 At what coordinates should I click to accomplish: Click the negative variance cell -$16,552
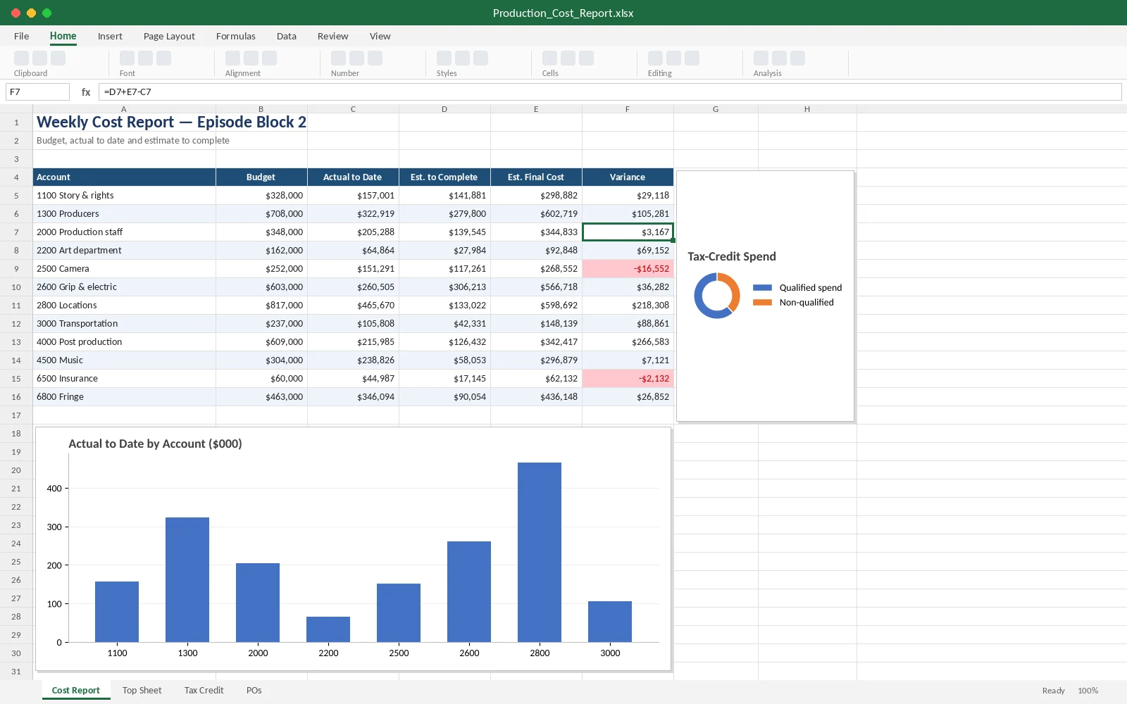pyautogui.click(x=628, y=269)
